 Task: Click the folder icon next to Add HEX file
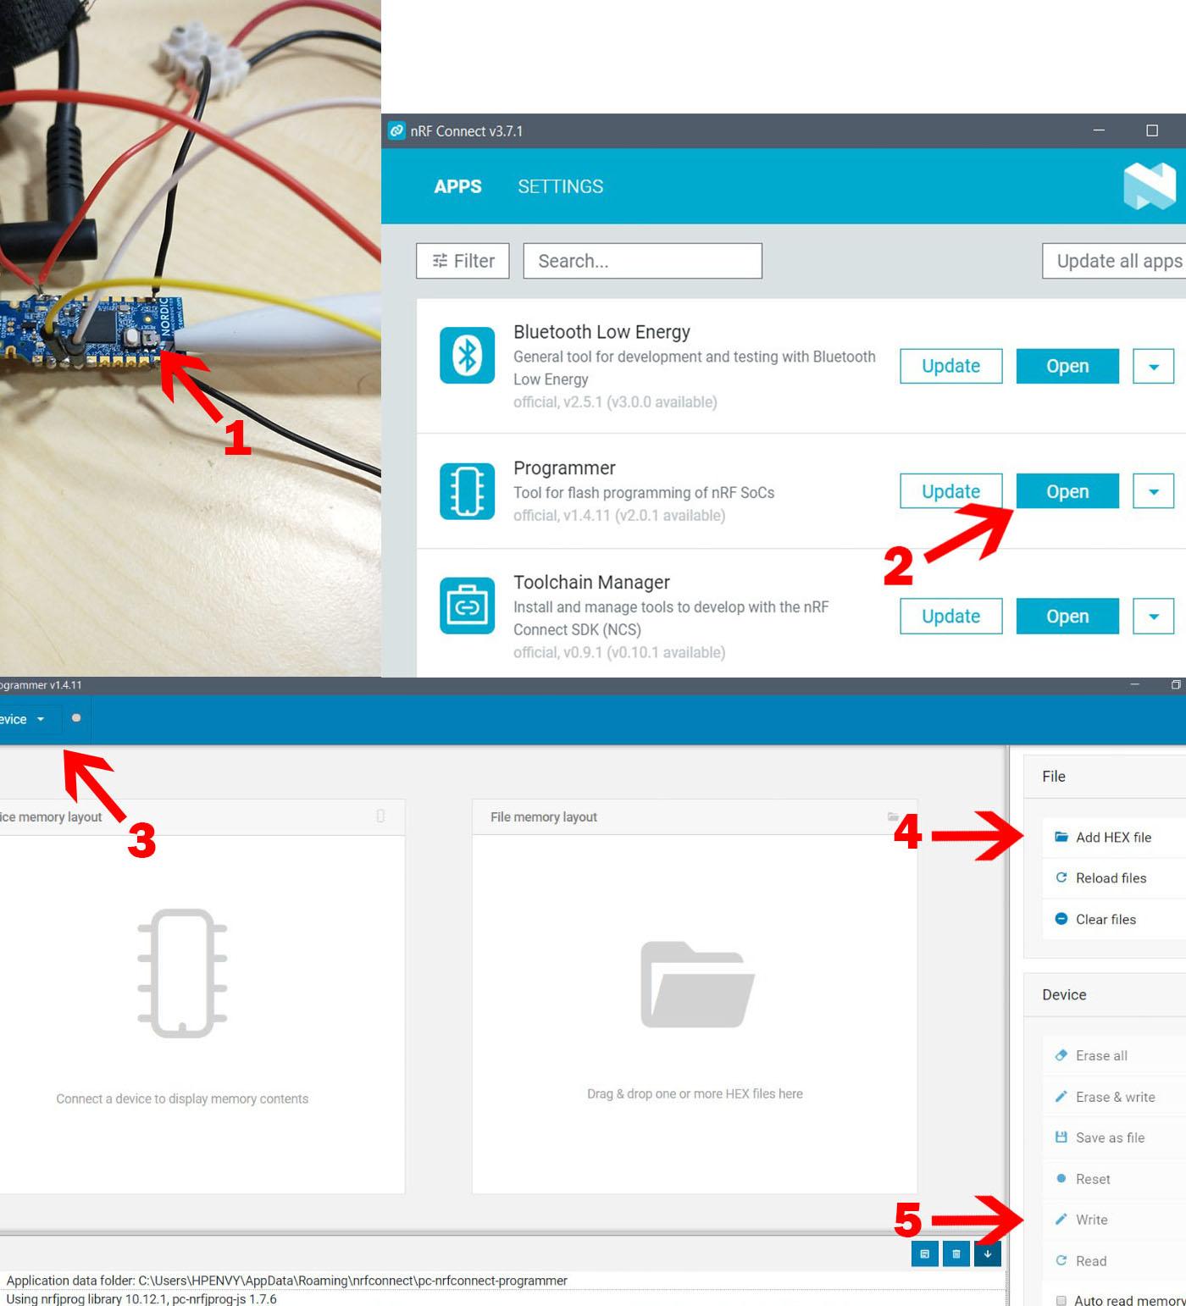1061,837
